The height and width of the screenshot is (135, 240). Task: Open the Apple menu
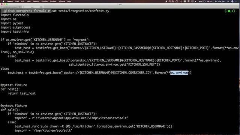[3, 1]
